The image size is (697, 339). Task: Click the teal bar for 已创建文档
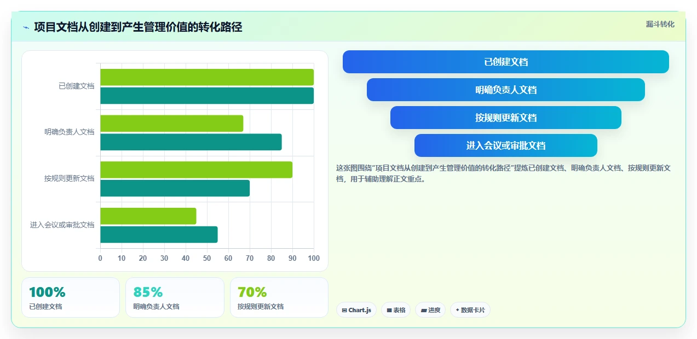click(x=207, y=96)
